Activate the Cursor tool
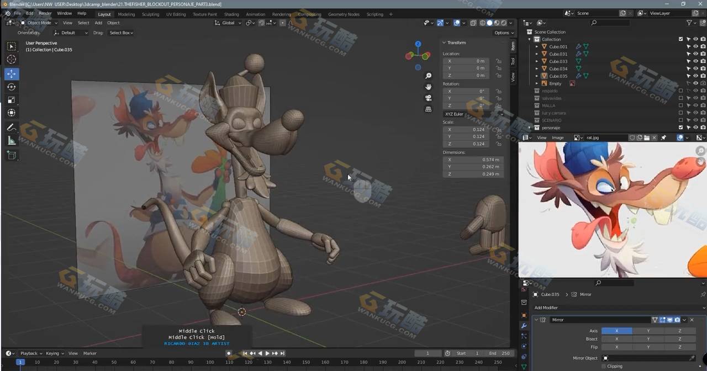Screen dimensions: 707x371 pos(11,60)
